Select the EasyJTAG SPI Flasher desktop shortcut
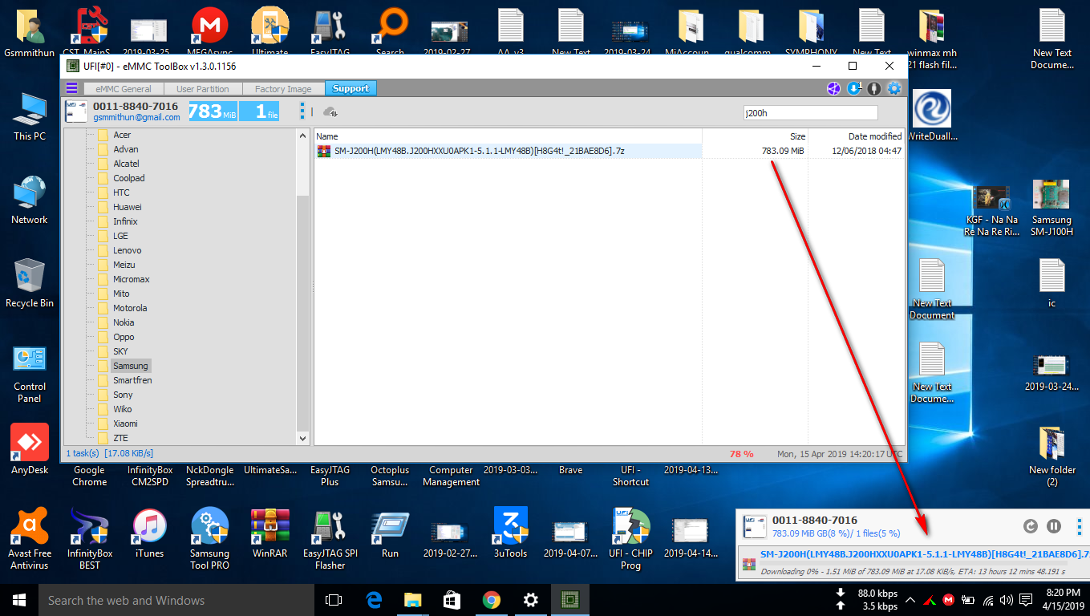 point(330,538)
